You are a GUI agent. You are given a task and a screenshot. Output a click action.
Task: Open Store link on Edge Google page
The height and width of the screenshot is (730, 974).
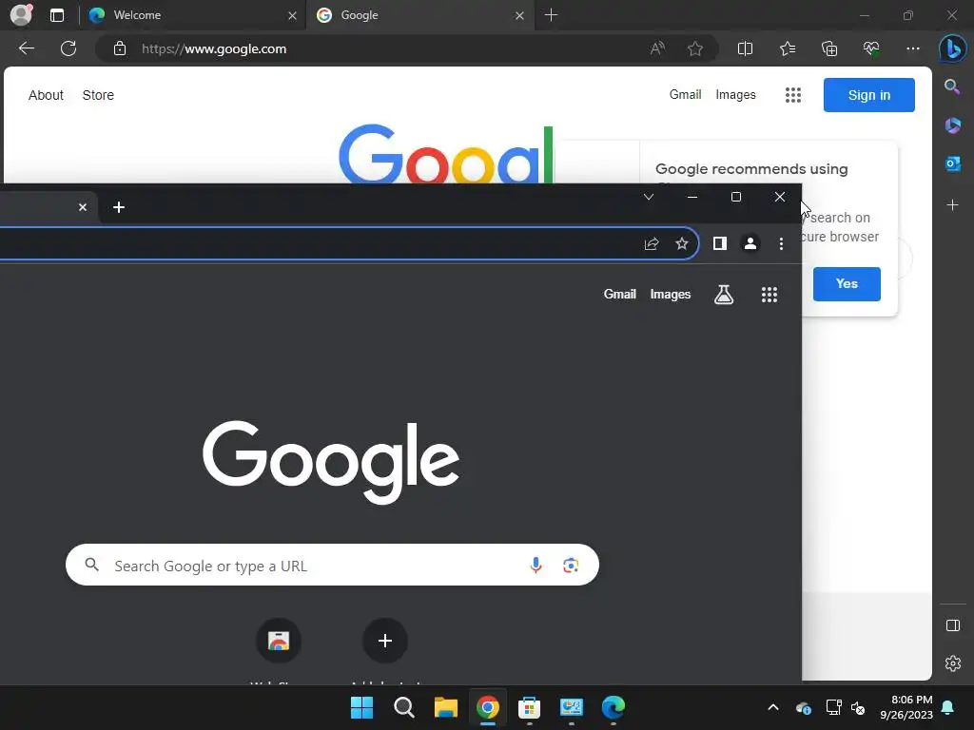tap(98, 95)
